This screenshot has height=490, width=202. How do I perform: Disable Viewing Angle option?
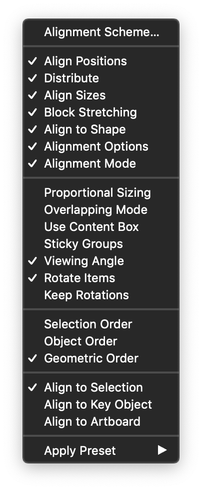pos(101,261)
